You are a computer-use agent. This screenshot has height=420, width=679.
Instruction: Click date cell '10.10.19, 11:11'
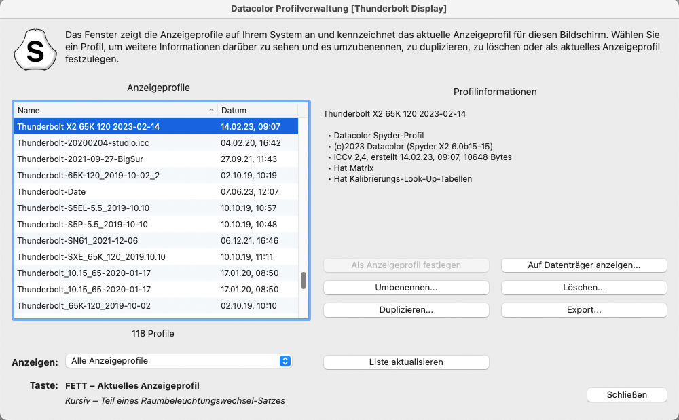pyautogui.click(x=247, y=257)
